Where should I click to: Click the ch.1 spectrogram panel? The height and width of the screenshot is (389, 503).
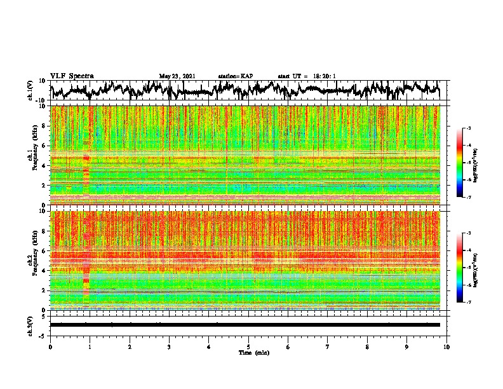245,155
